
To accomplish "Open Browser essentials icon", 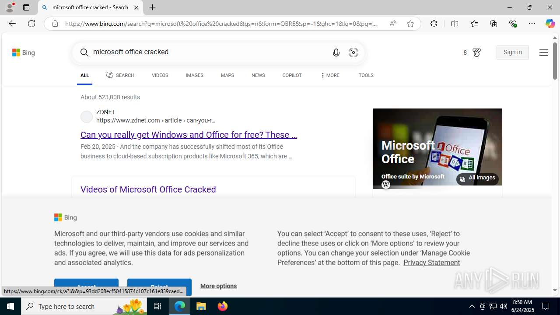I will click(x=513, y=24).
